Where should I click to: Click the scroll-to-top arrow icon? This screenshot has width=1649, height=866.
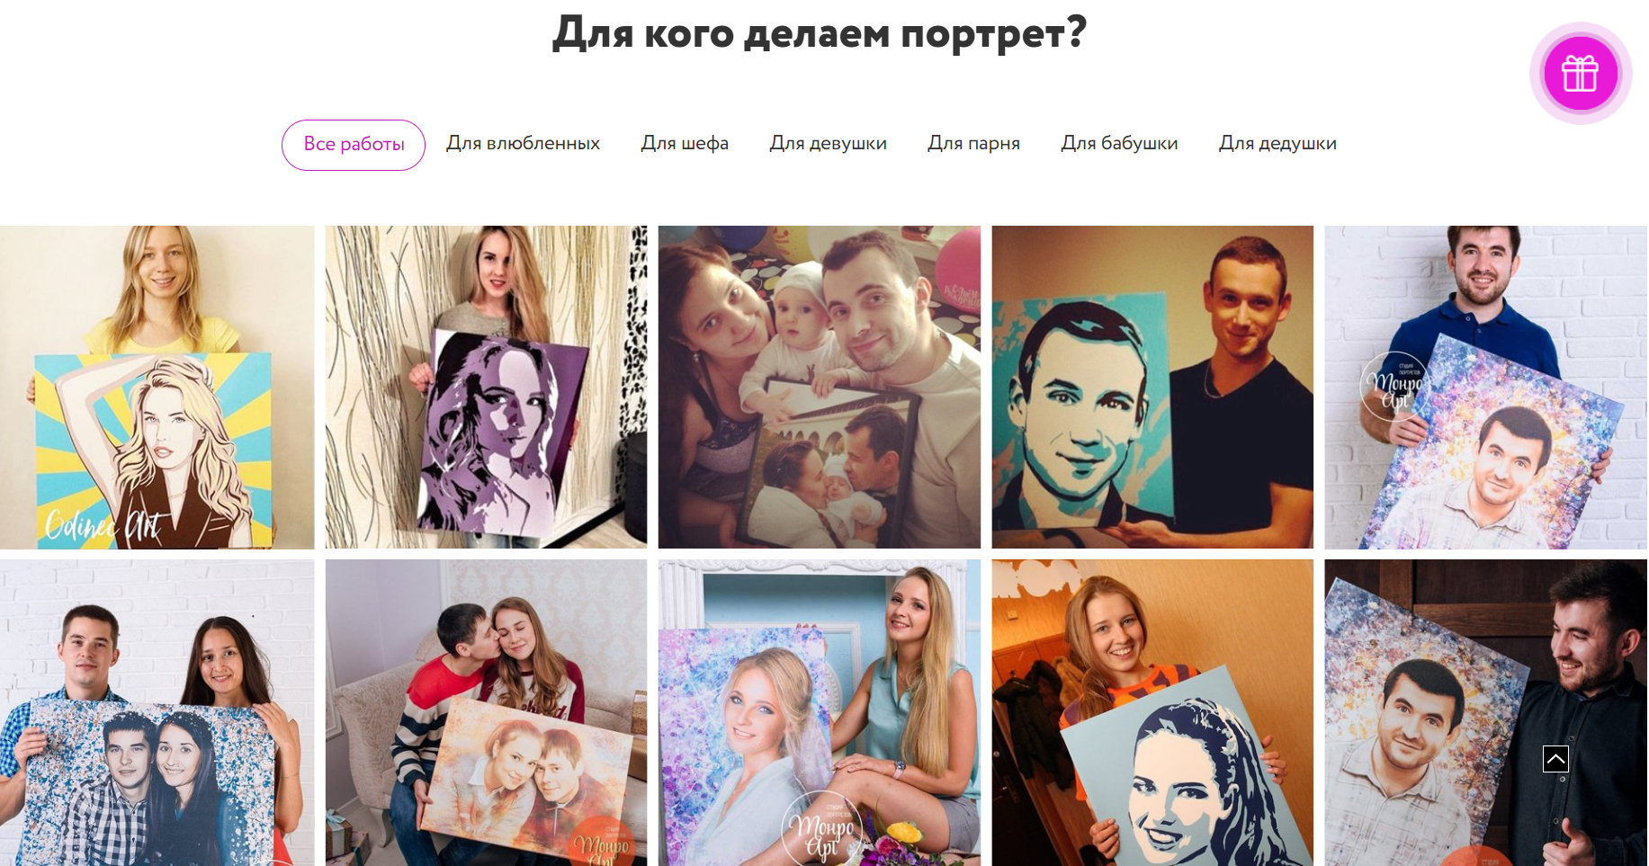[1555, 759]
